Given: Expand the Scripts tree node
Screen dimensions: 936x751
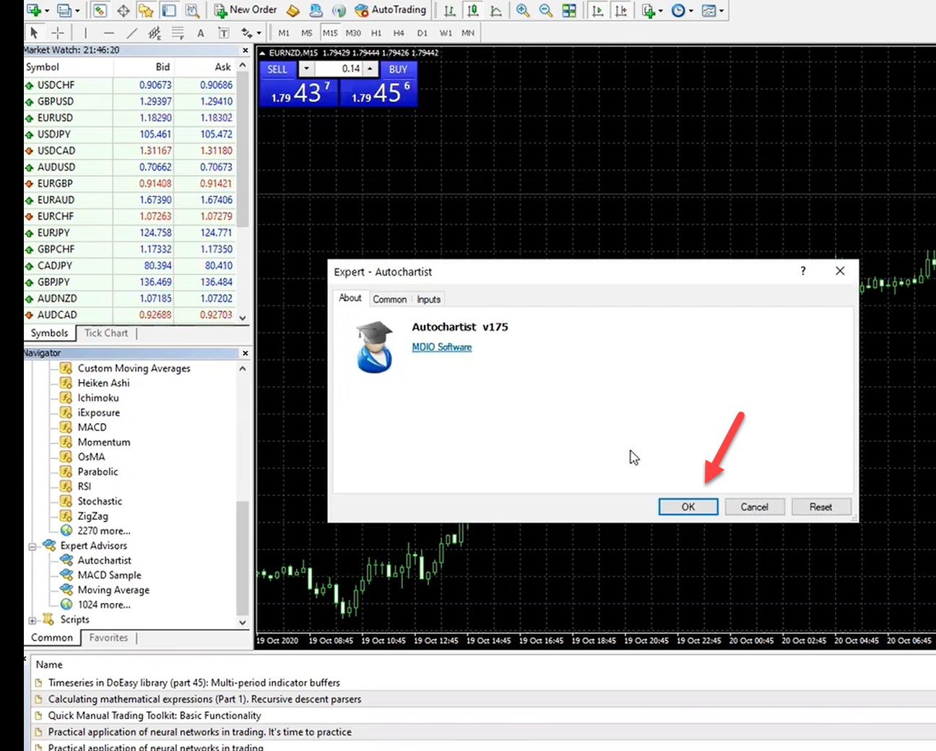Looking at the screenshot, I should (x=32, y=620).
